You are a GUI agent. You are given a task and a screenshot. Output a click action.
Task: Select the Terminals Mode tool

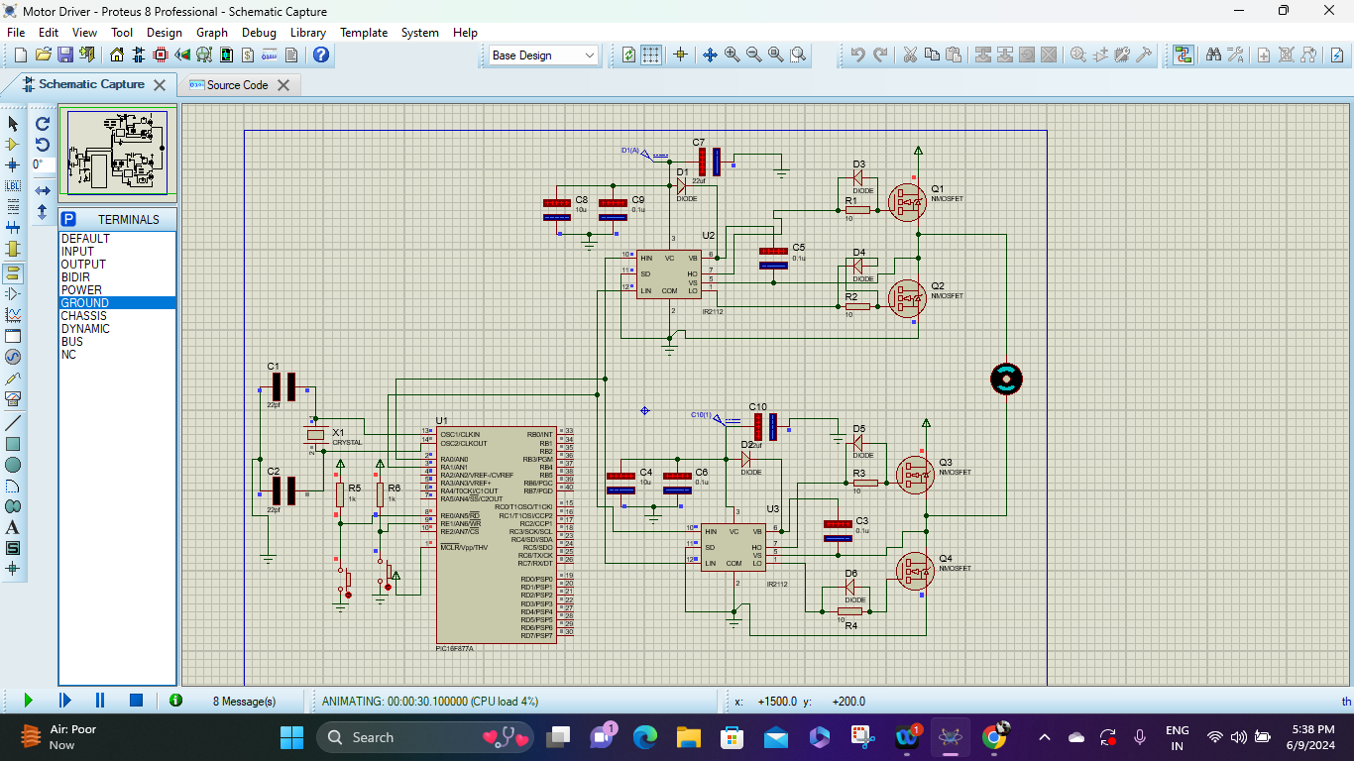[13, 272]
